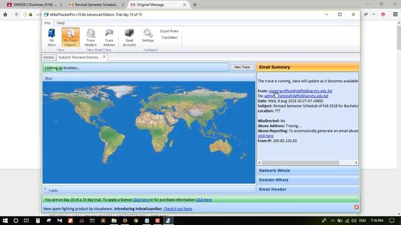401x225 pixels.
Task: Select the Trace Address tool
Action: point(109,37)
